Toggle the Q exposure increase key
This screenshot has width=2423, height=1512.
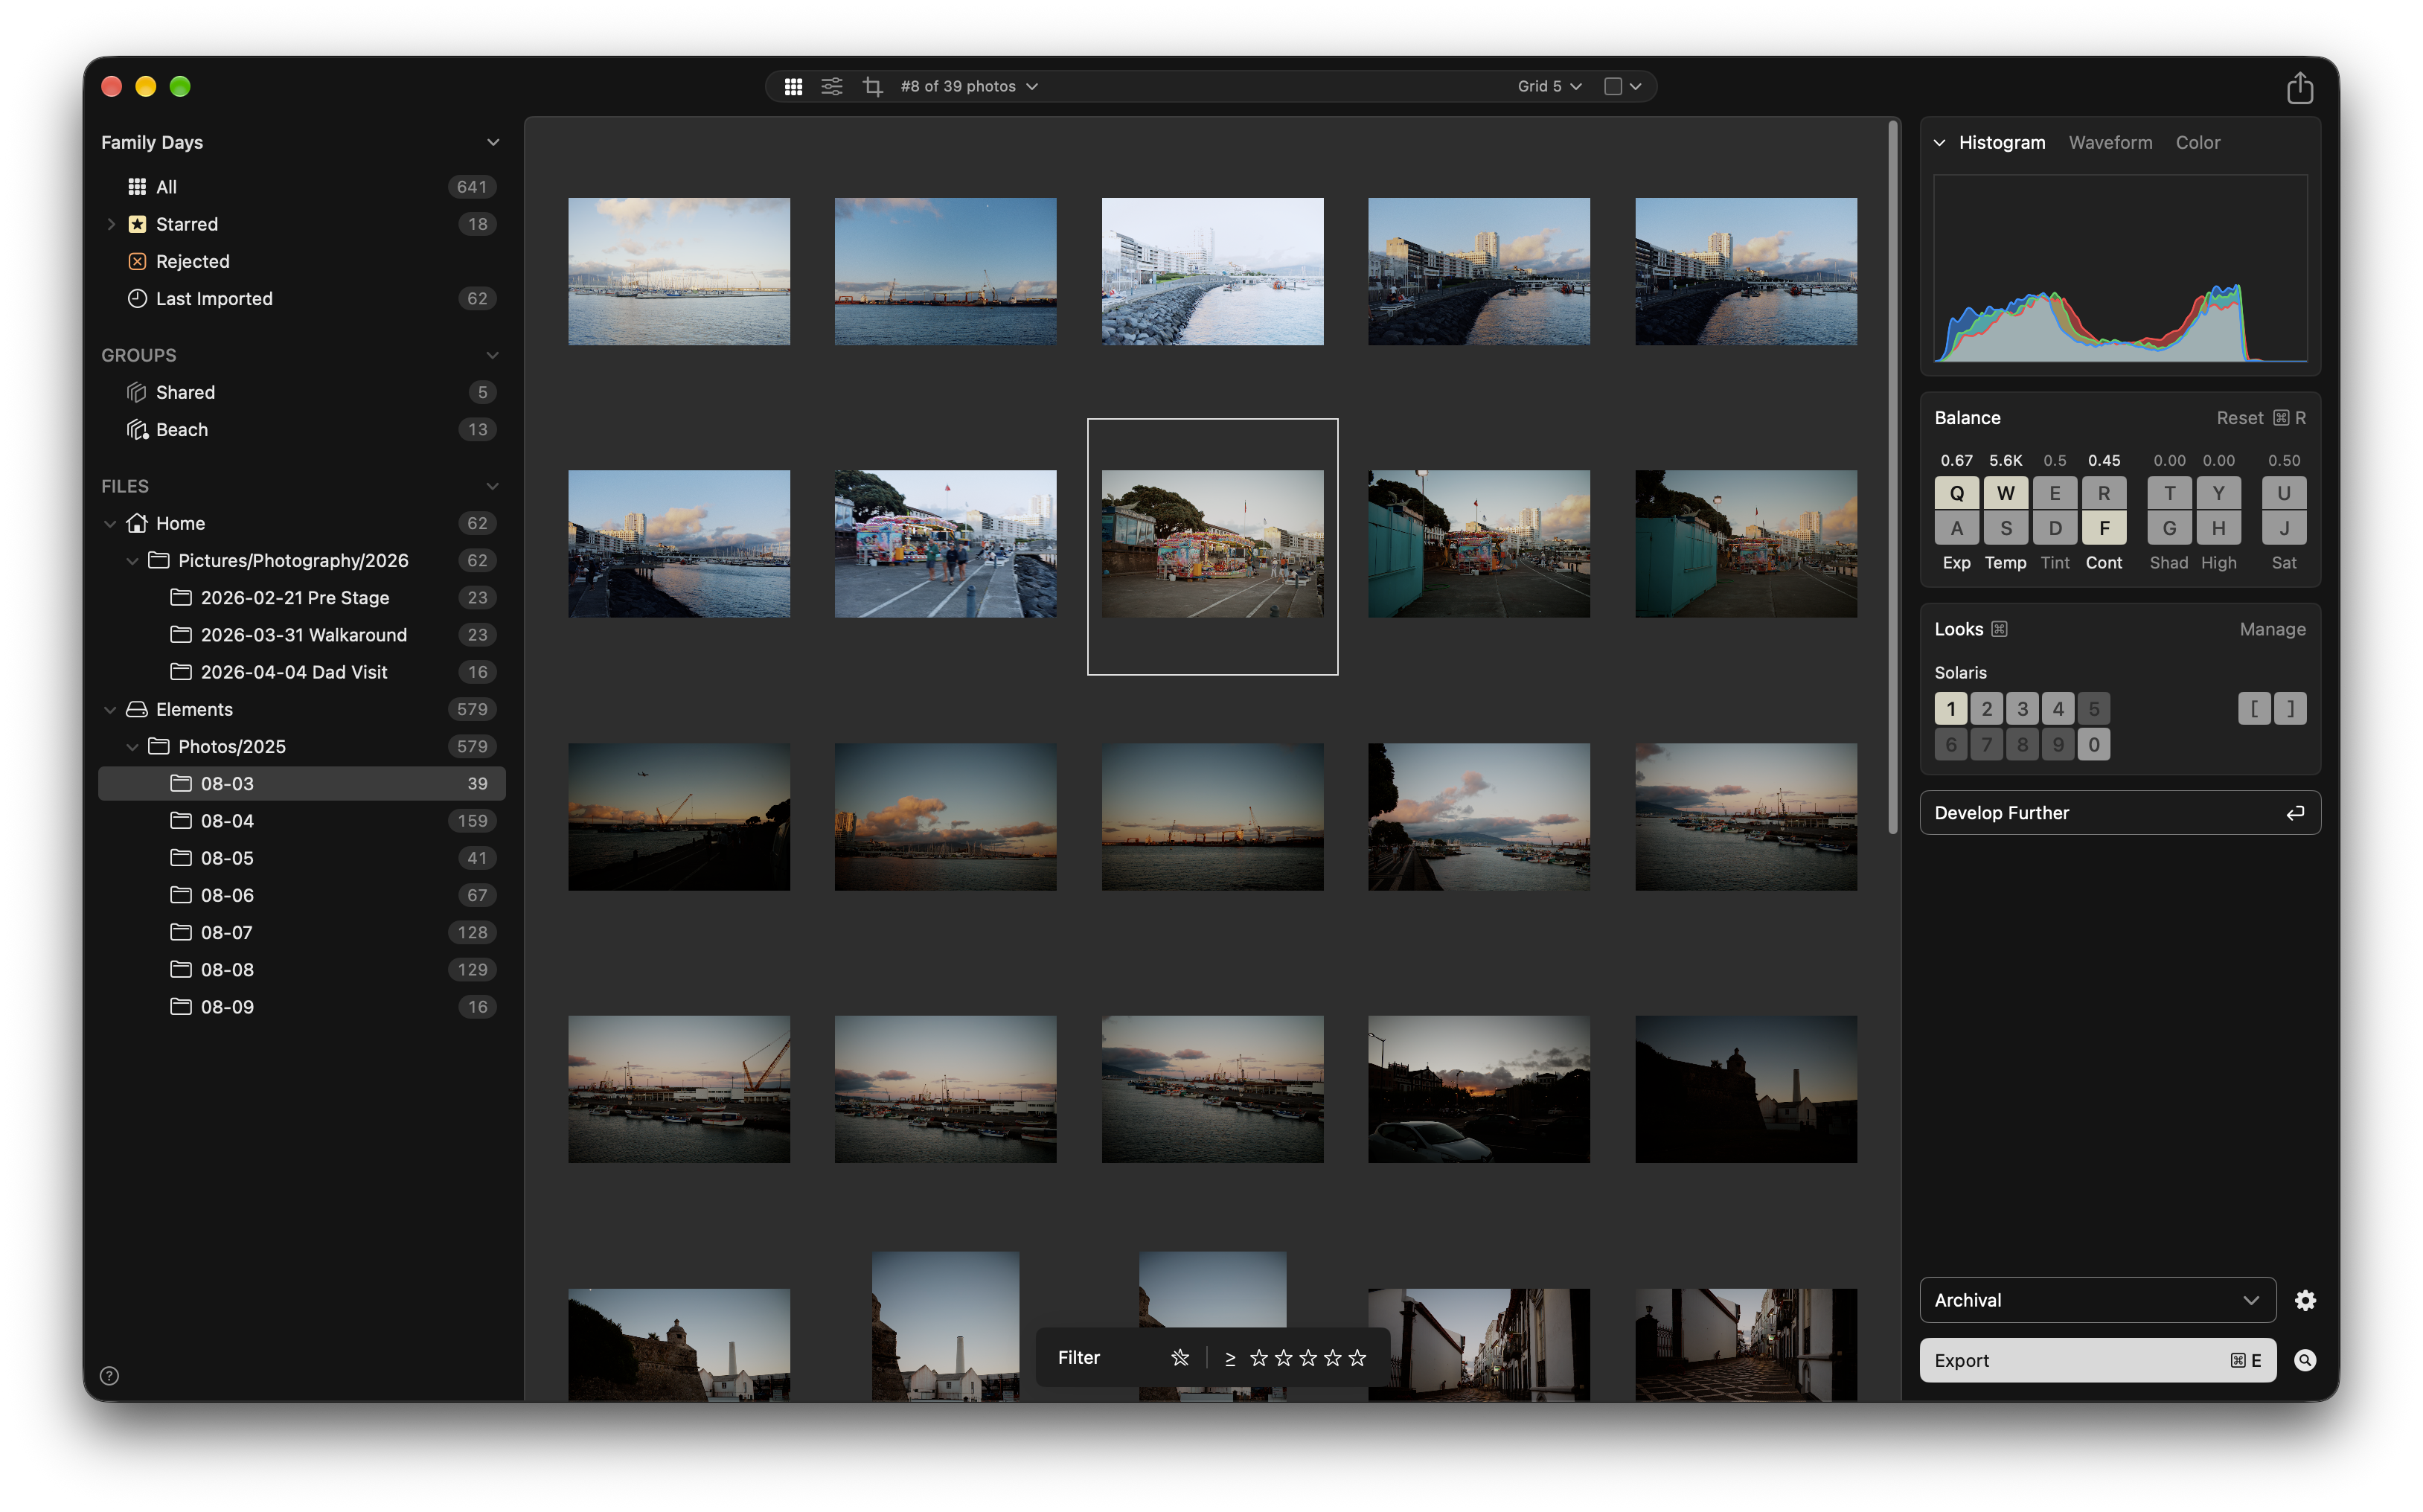coord(1956,493)
